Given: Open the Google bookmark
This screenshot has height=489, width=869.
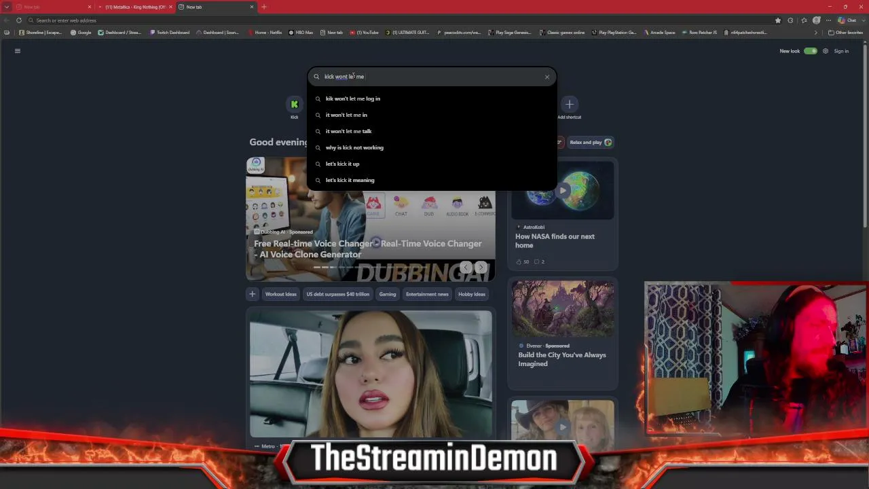Looking at the screenshot, I should pos(81,33).
